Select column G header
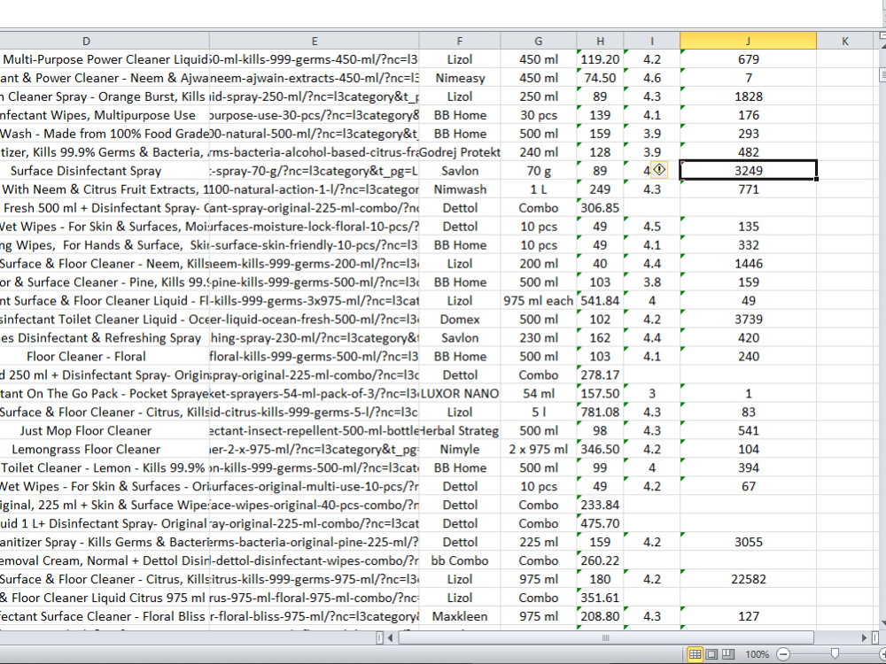This screenshot has width=886, height=664. click(538, 41)
